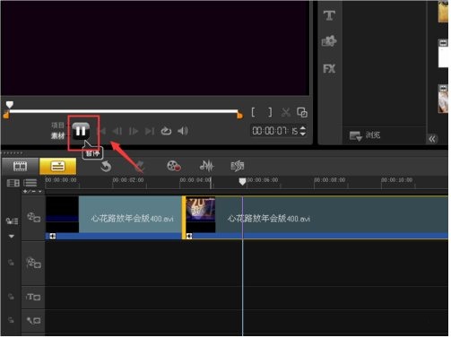Select the Video track icon
Image resolution: width=451 pixels, height=338 pixels.
click(x=33, y=217)
